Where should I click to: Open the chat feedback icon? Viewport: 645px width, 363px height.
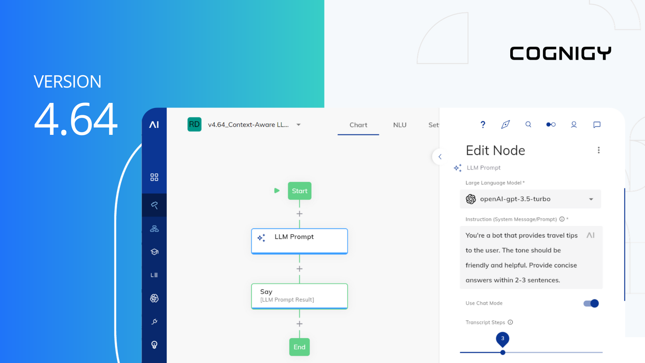tap(597, 124)
